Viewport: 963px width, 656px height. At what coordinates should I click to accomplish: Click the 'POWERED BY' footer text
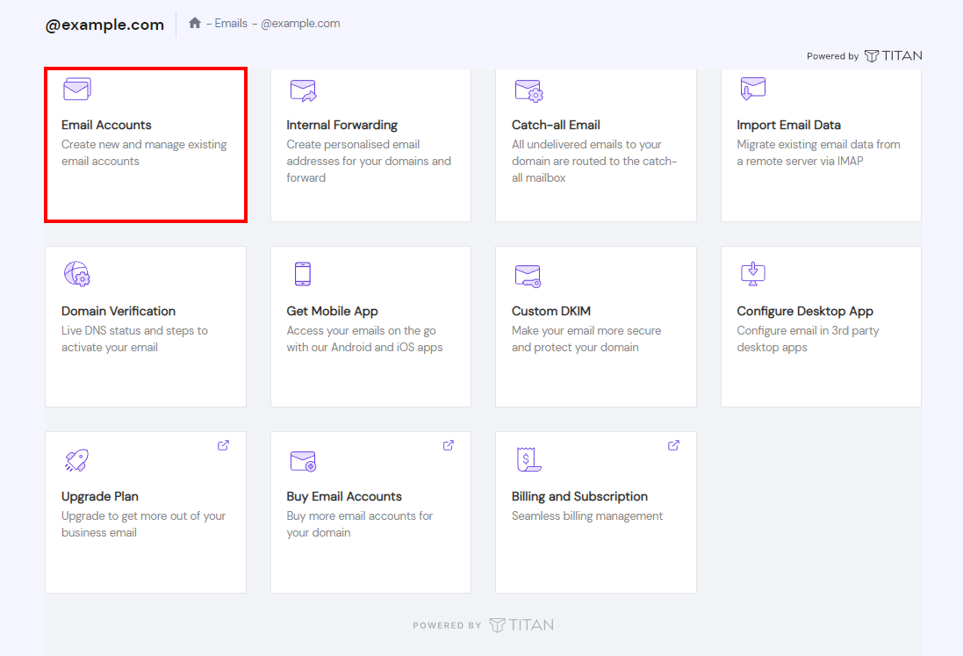tap(447, 625)
